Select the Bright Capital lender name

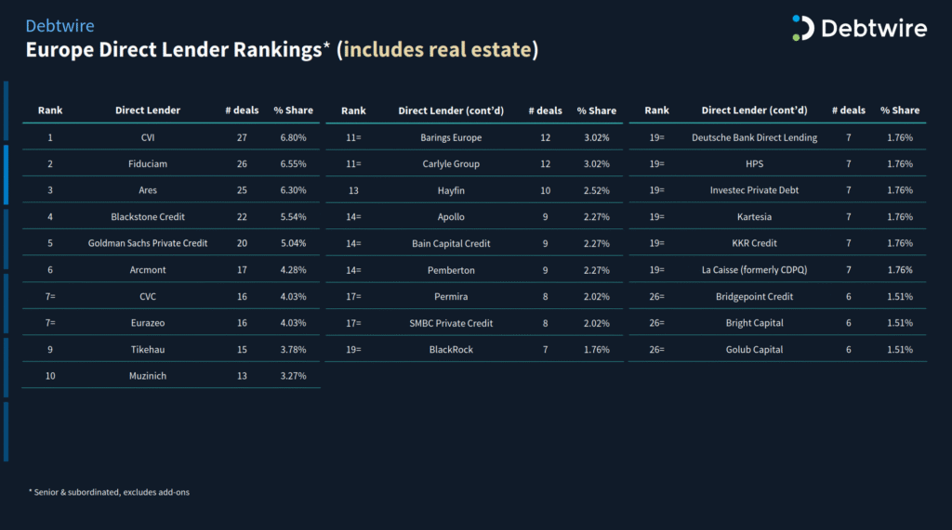755,323
